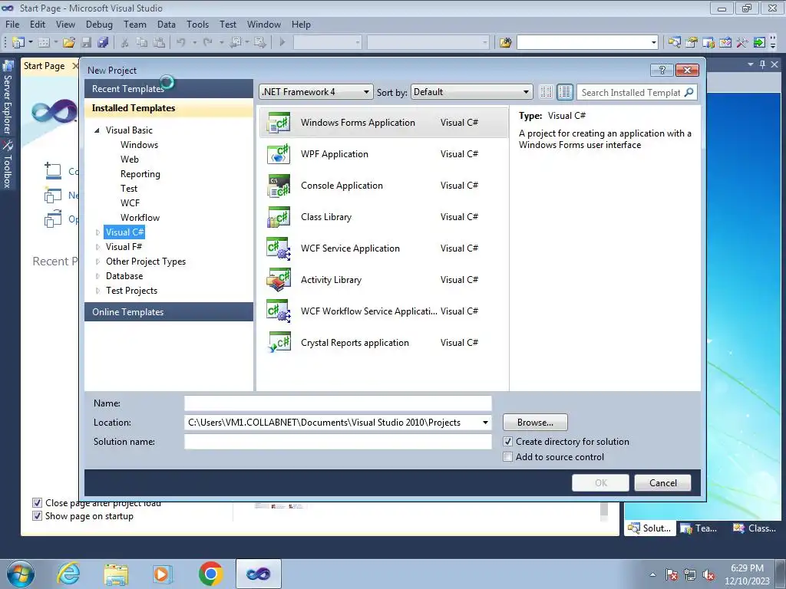This screenshot has width=786, height=589.
Task: Open the Help menu
Action: pos(301,25)
